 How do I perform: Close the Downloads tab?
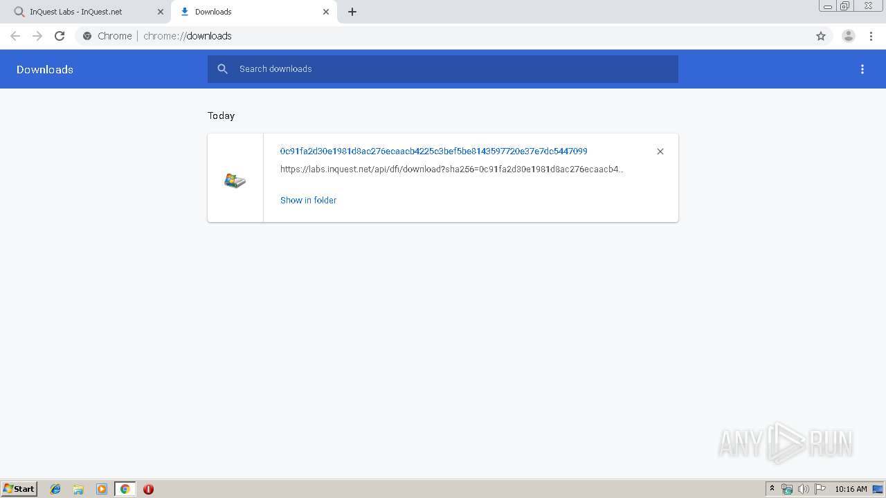(x=326, y=12)
